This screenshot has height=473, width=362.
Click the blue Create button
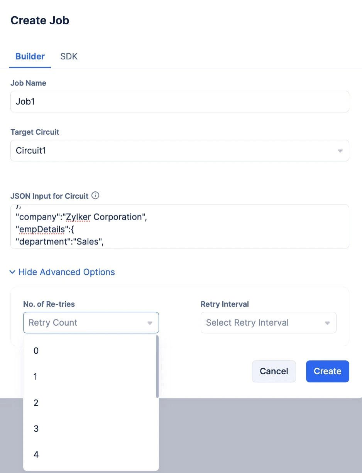[x=327, y=371]
